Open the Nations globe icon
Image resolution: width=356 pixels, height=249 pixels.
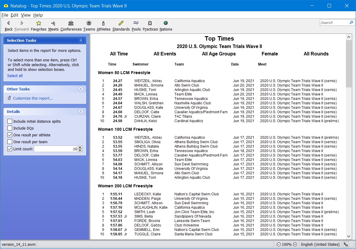pyautogui.click(x=166, y=26)
